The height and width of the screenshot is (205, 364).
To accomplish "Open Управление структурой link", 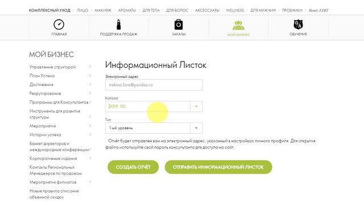I will [x=52, y=67].
